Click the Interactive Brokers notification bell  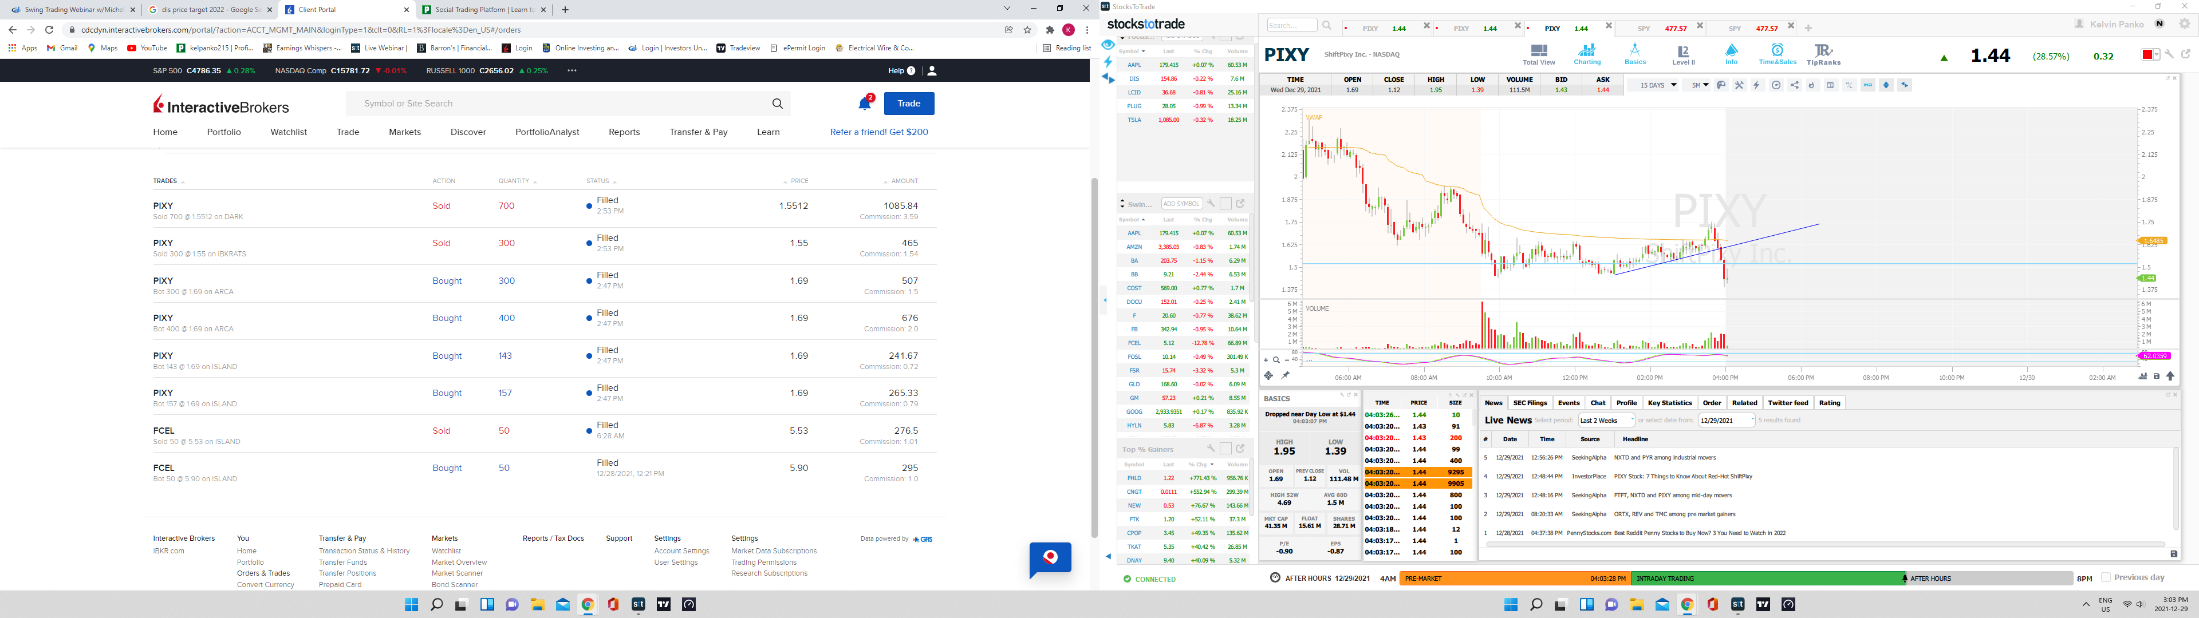click(865, 103)
